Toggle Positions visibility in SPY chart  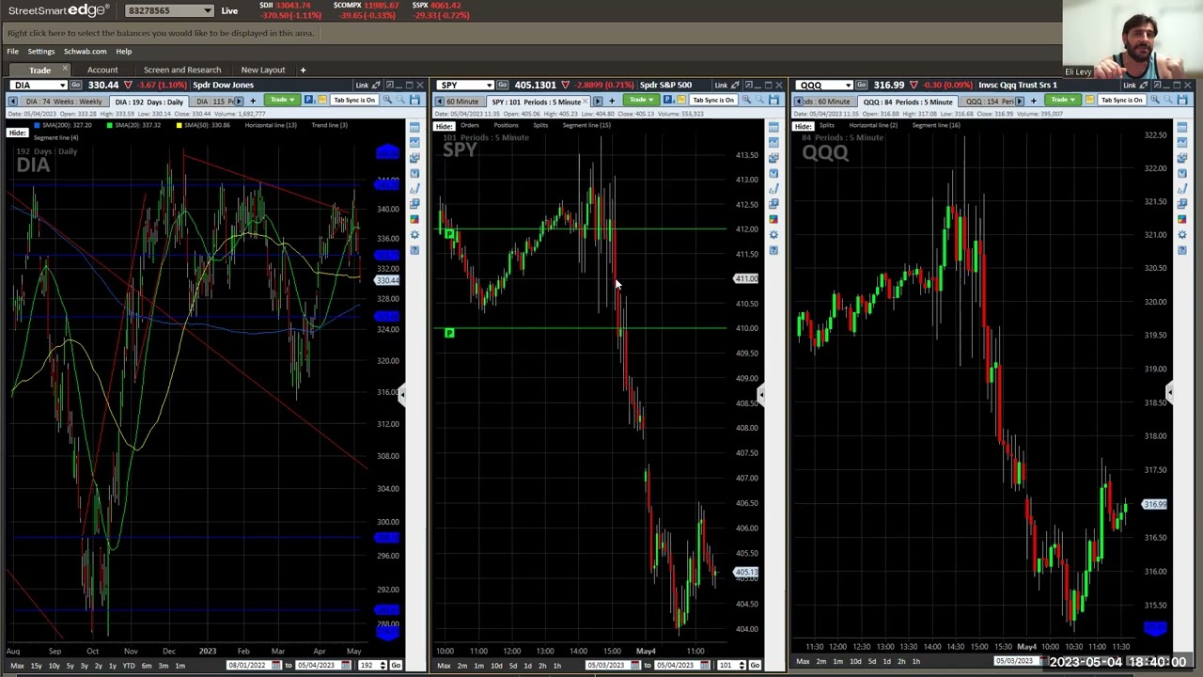click(506, 125)
